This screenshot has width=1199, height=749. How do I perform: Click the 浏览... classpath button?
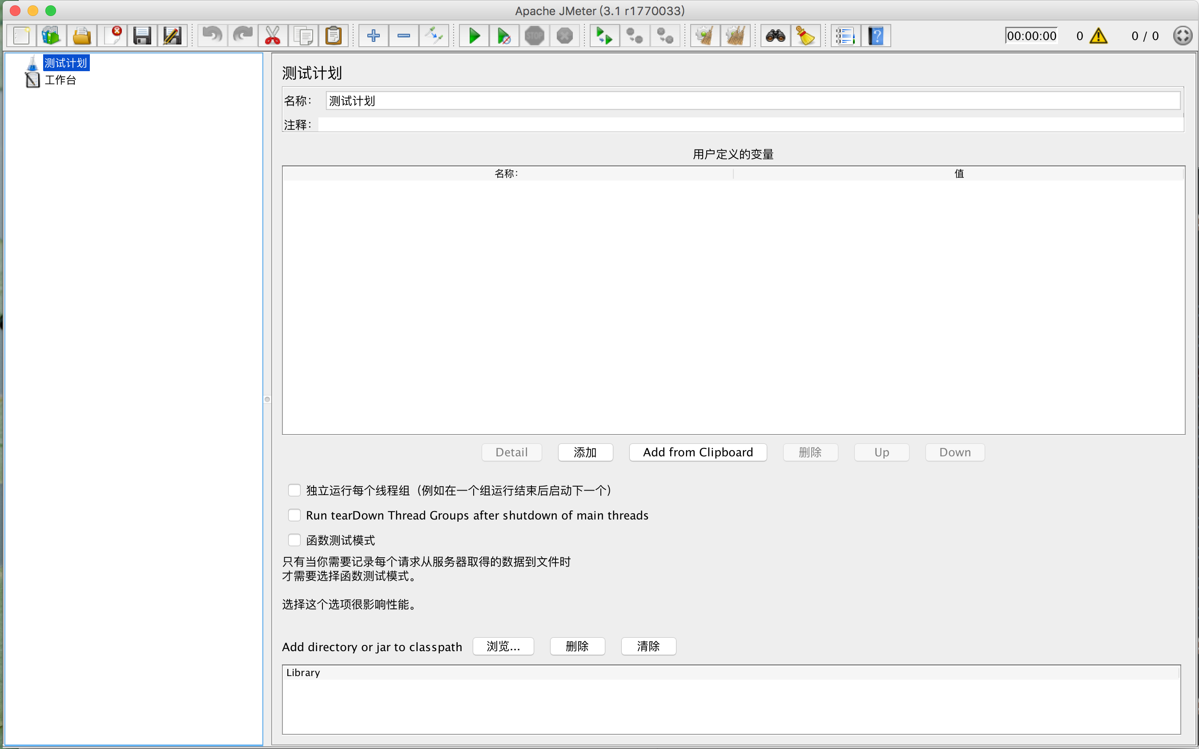coord(503,646)
